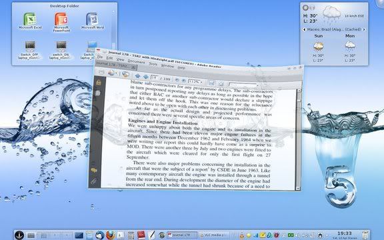Open the Help menu in Adobe Reader
384x240 pixels.
[181, 67]
